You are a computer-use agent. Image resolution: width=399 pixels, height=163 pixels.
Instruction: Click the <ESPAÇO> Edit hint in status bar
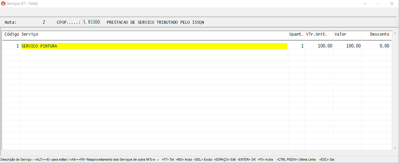click(225, 159)
